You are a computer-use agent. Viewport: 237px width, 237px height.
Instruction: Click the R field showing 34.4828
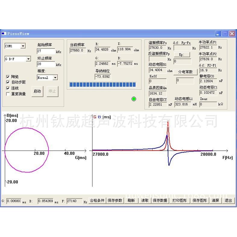tap(103, 50)
